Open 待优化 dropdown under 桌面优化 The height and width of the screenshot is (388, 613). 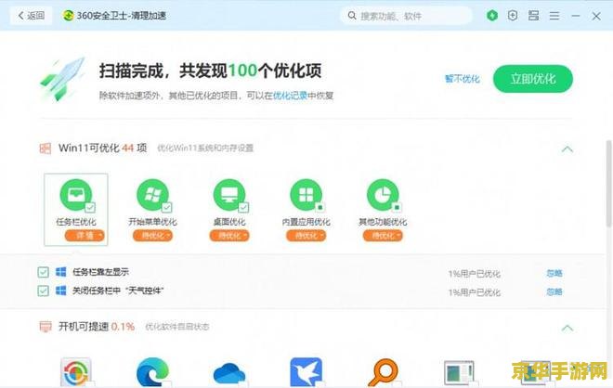229,236
